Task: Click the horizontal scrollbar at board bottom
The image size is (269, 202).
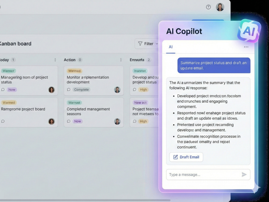Action: point(85,200)
